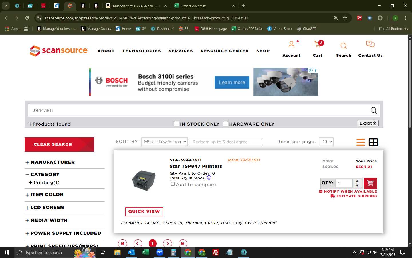Open the browser zoom indicator icon
412x258 pixels.
(x=336, y=18)
